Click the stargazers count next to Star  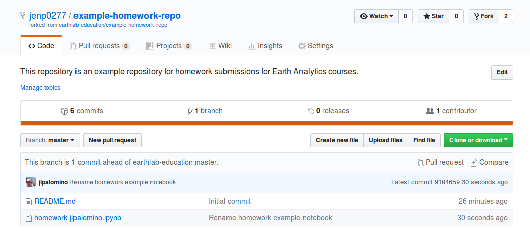pyautogui.click(x=456, y=16)
